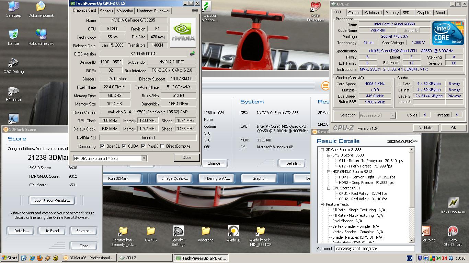469x263 pixels.
Task: Collapse the 3DMark Score: 21238 tree node
Action: tap(322, 150)
